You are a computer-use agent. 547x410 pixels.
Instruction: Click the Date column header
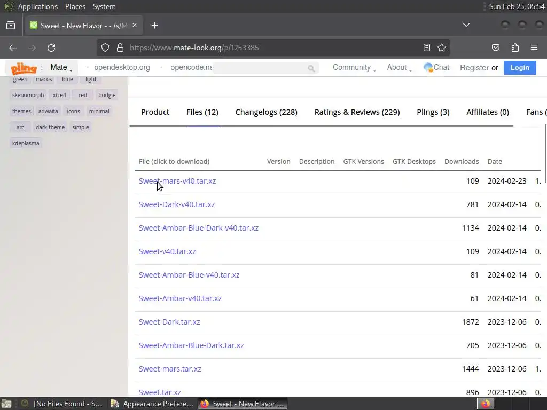tap(495, 161)
